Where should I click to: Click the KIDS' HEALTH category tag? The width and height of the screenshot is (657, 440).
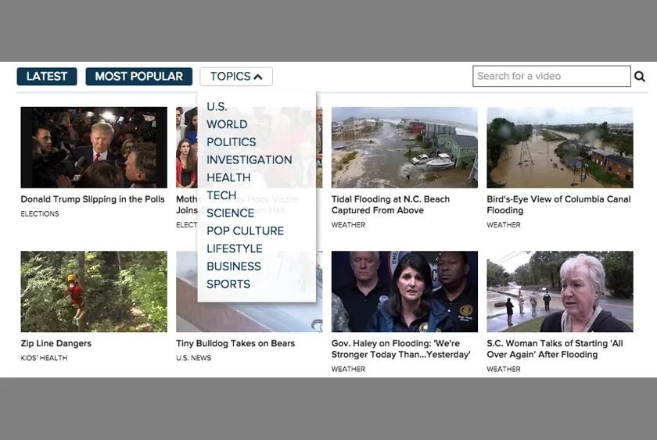[44, 358]
